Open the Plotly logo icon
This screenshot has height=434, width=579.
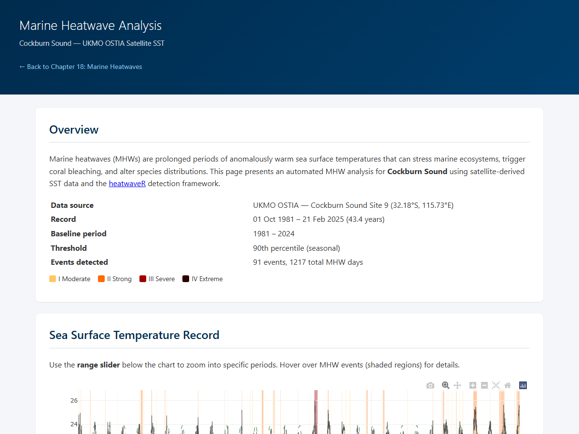[523, 385]
